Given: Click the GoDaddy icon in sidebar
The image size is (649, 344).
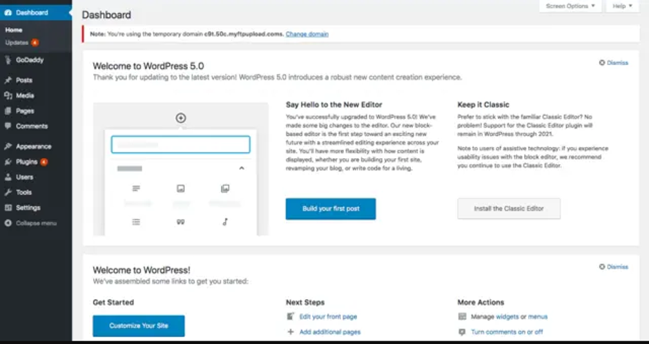Looking at the screenshot, I should click(8, 60).
